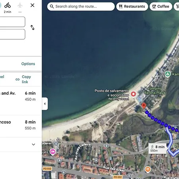Filter by Coffee along route
This screenshot has width=179, height=179.
point(161,6)
